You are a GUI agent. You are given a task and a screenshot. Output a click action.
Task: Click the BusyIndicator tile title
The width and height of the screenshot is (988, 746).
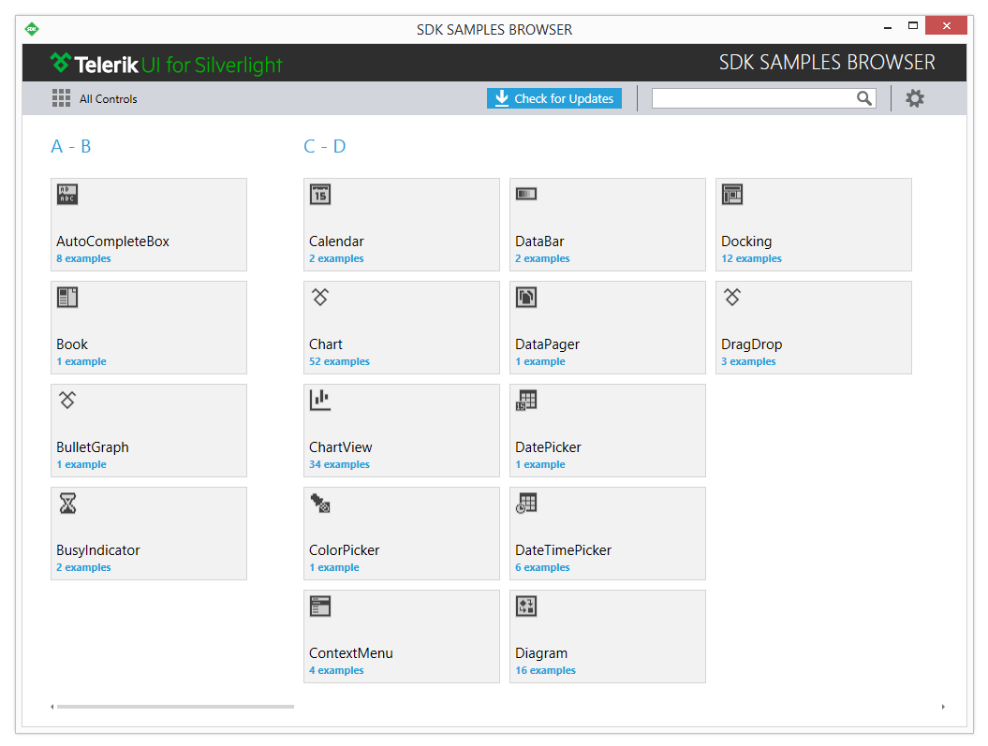tap(97, 550)
